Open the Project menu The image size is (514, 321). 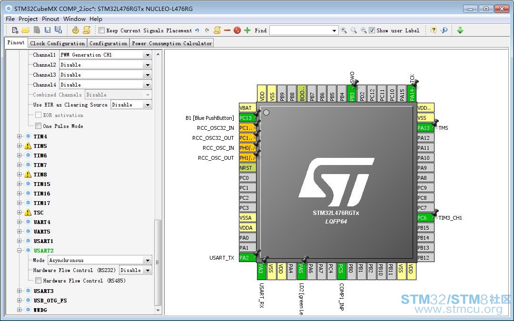[x=28, y=19]
